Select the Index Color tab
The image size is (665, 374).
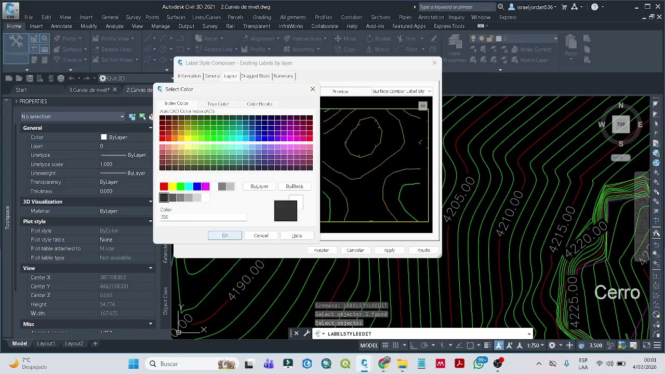point(177,103)
